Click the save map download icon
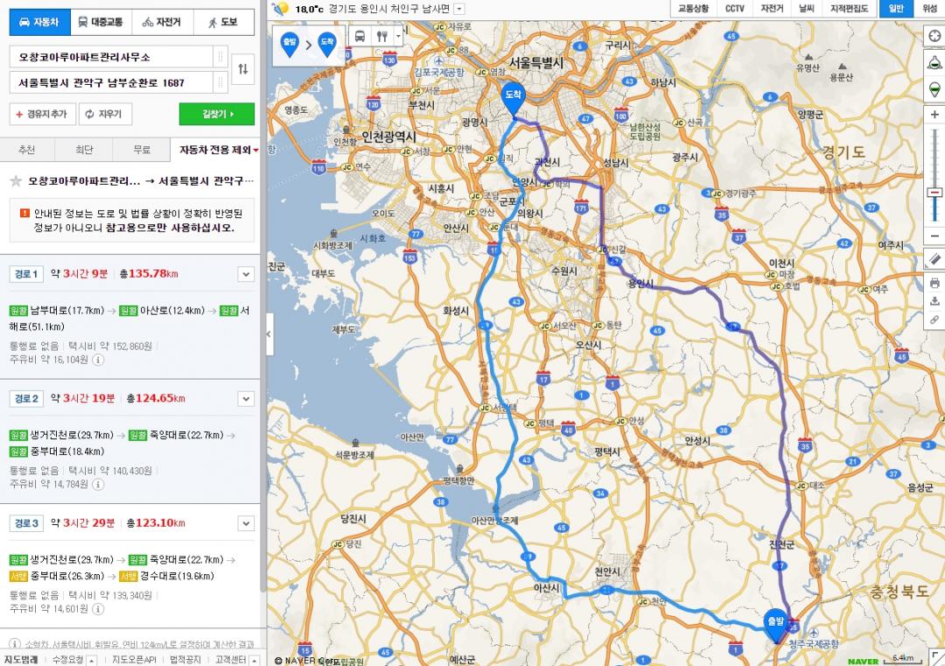This screenshot has width=945, height=666. point(934,301)
